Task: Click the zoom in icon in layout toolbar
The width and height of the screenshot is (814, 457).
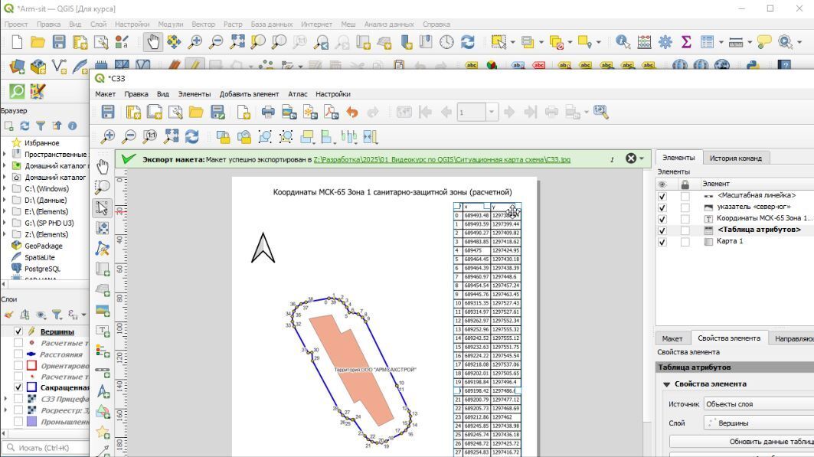Action: [108, 136]
